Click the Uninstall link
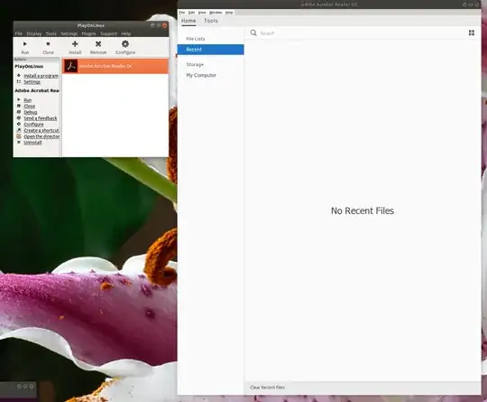The image size is (487, 402). [x=32, y=143]
